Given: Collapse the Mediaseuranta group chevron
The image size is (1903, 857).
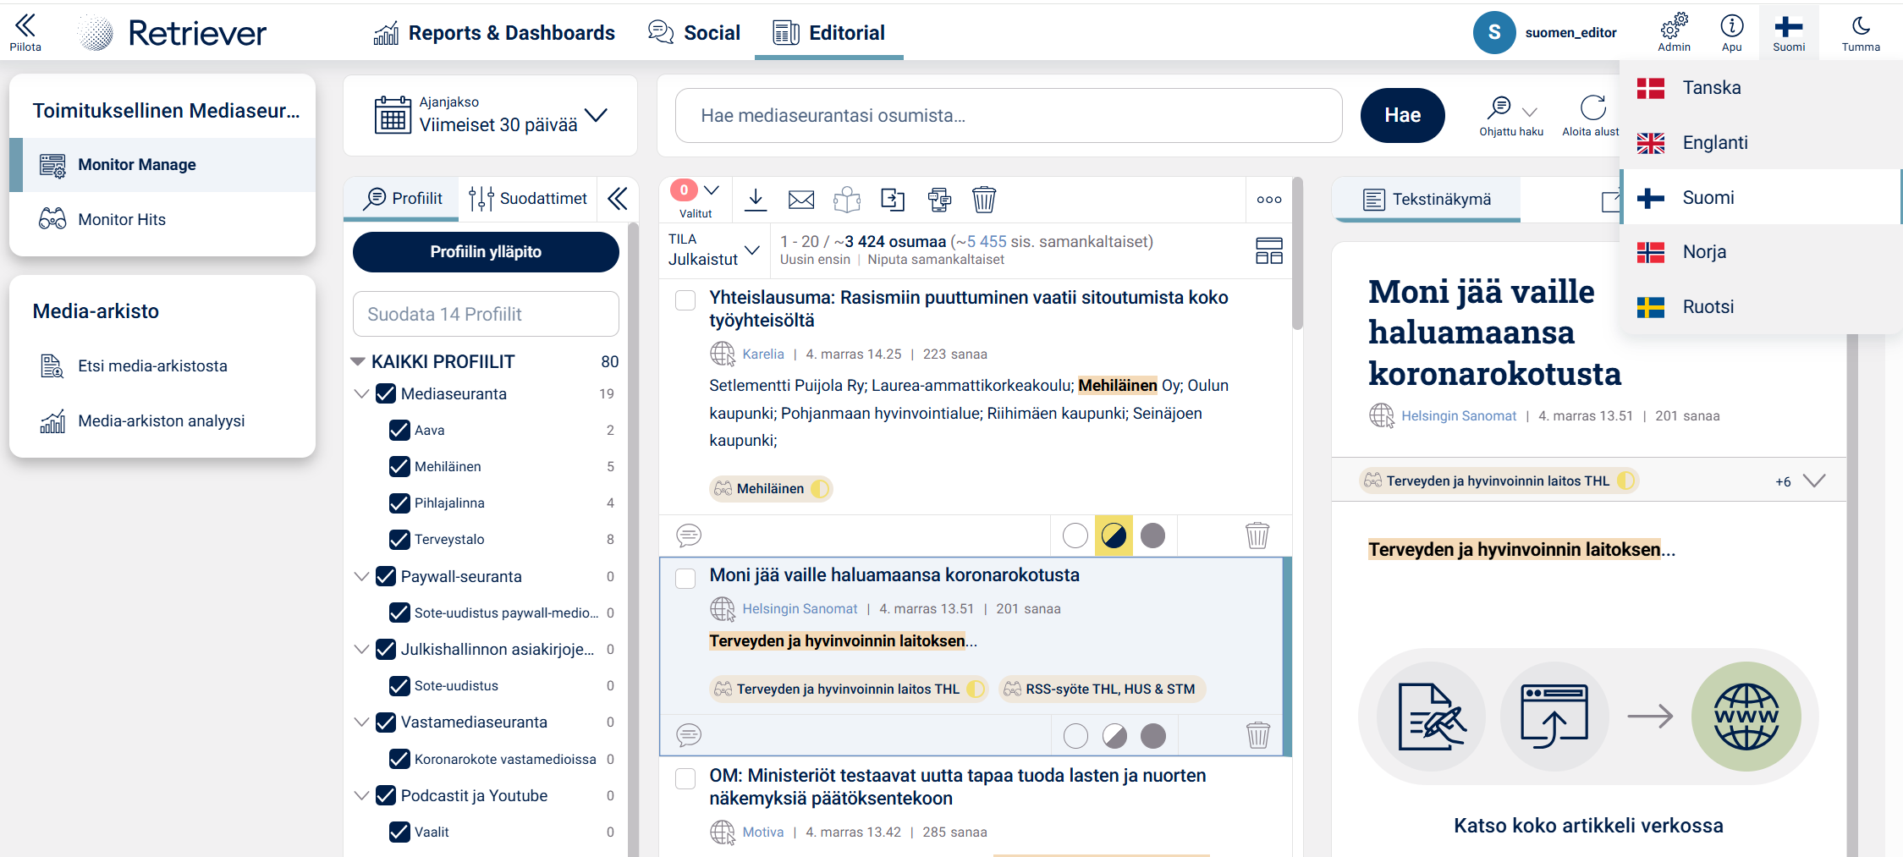Looking at the screenshot, I should 361,393.
